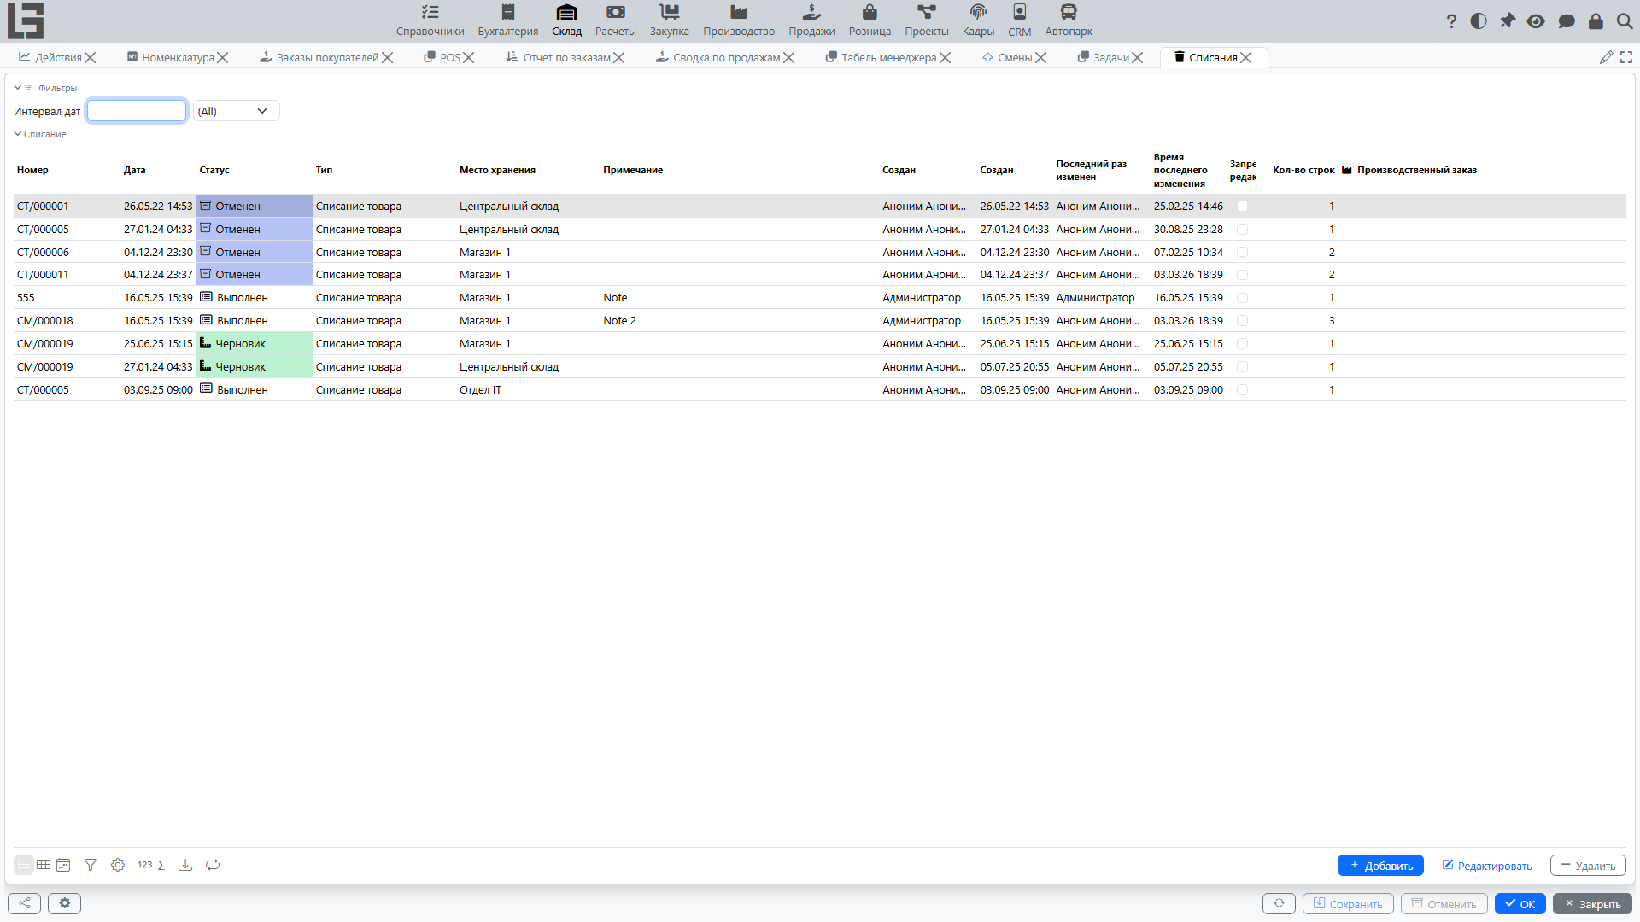1640x922 pixels.
Task: Open the chat bubble icon
Action: (1567, 21)
